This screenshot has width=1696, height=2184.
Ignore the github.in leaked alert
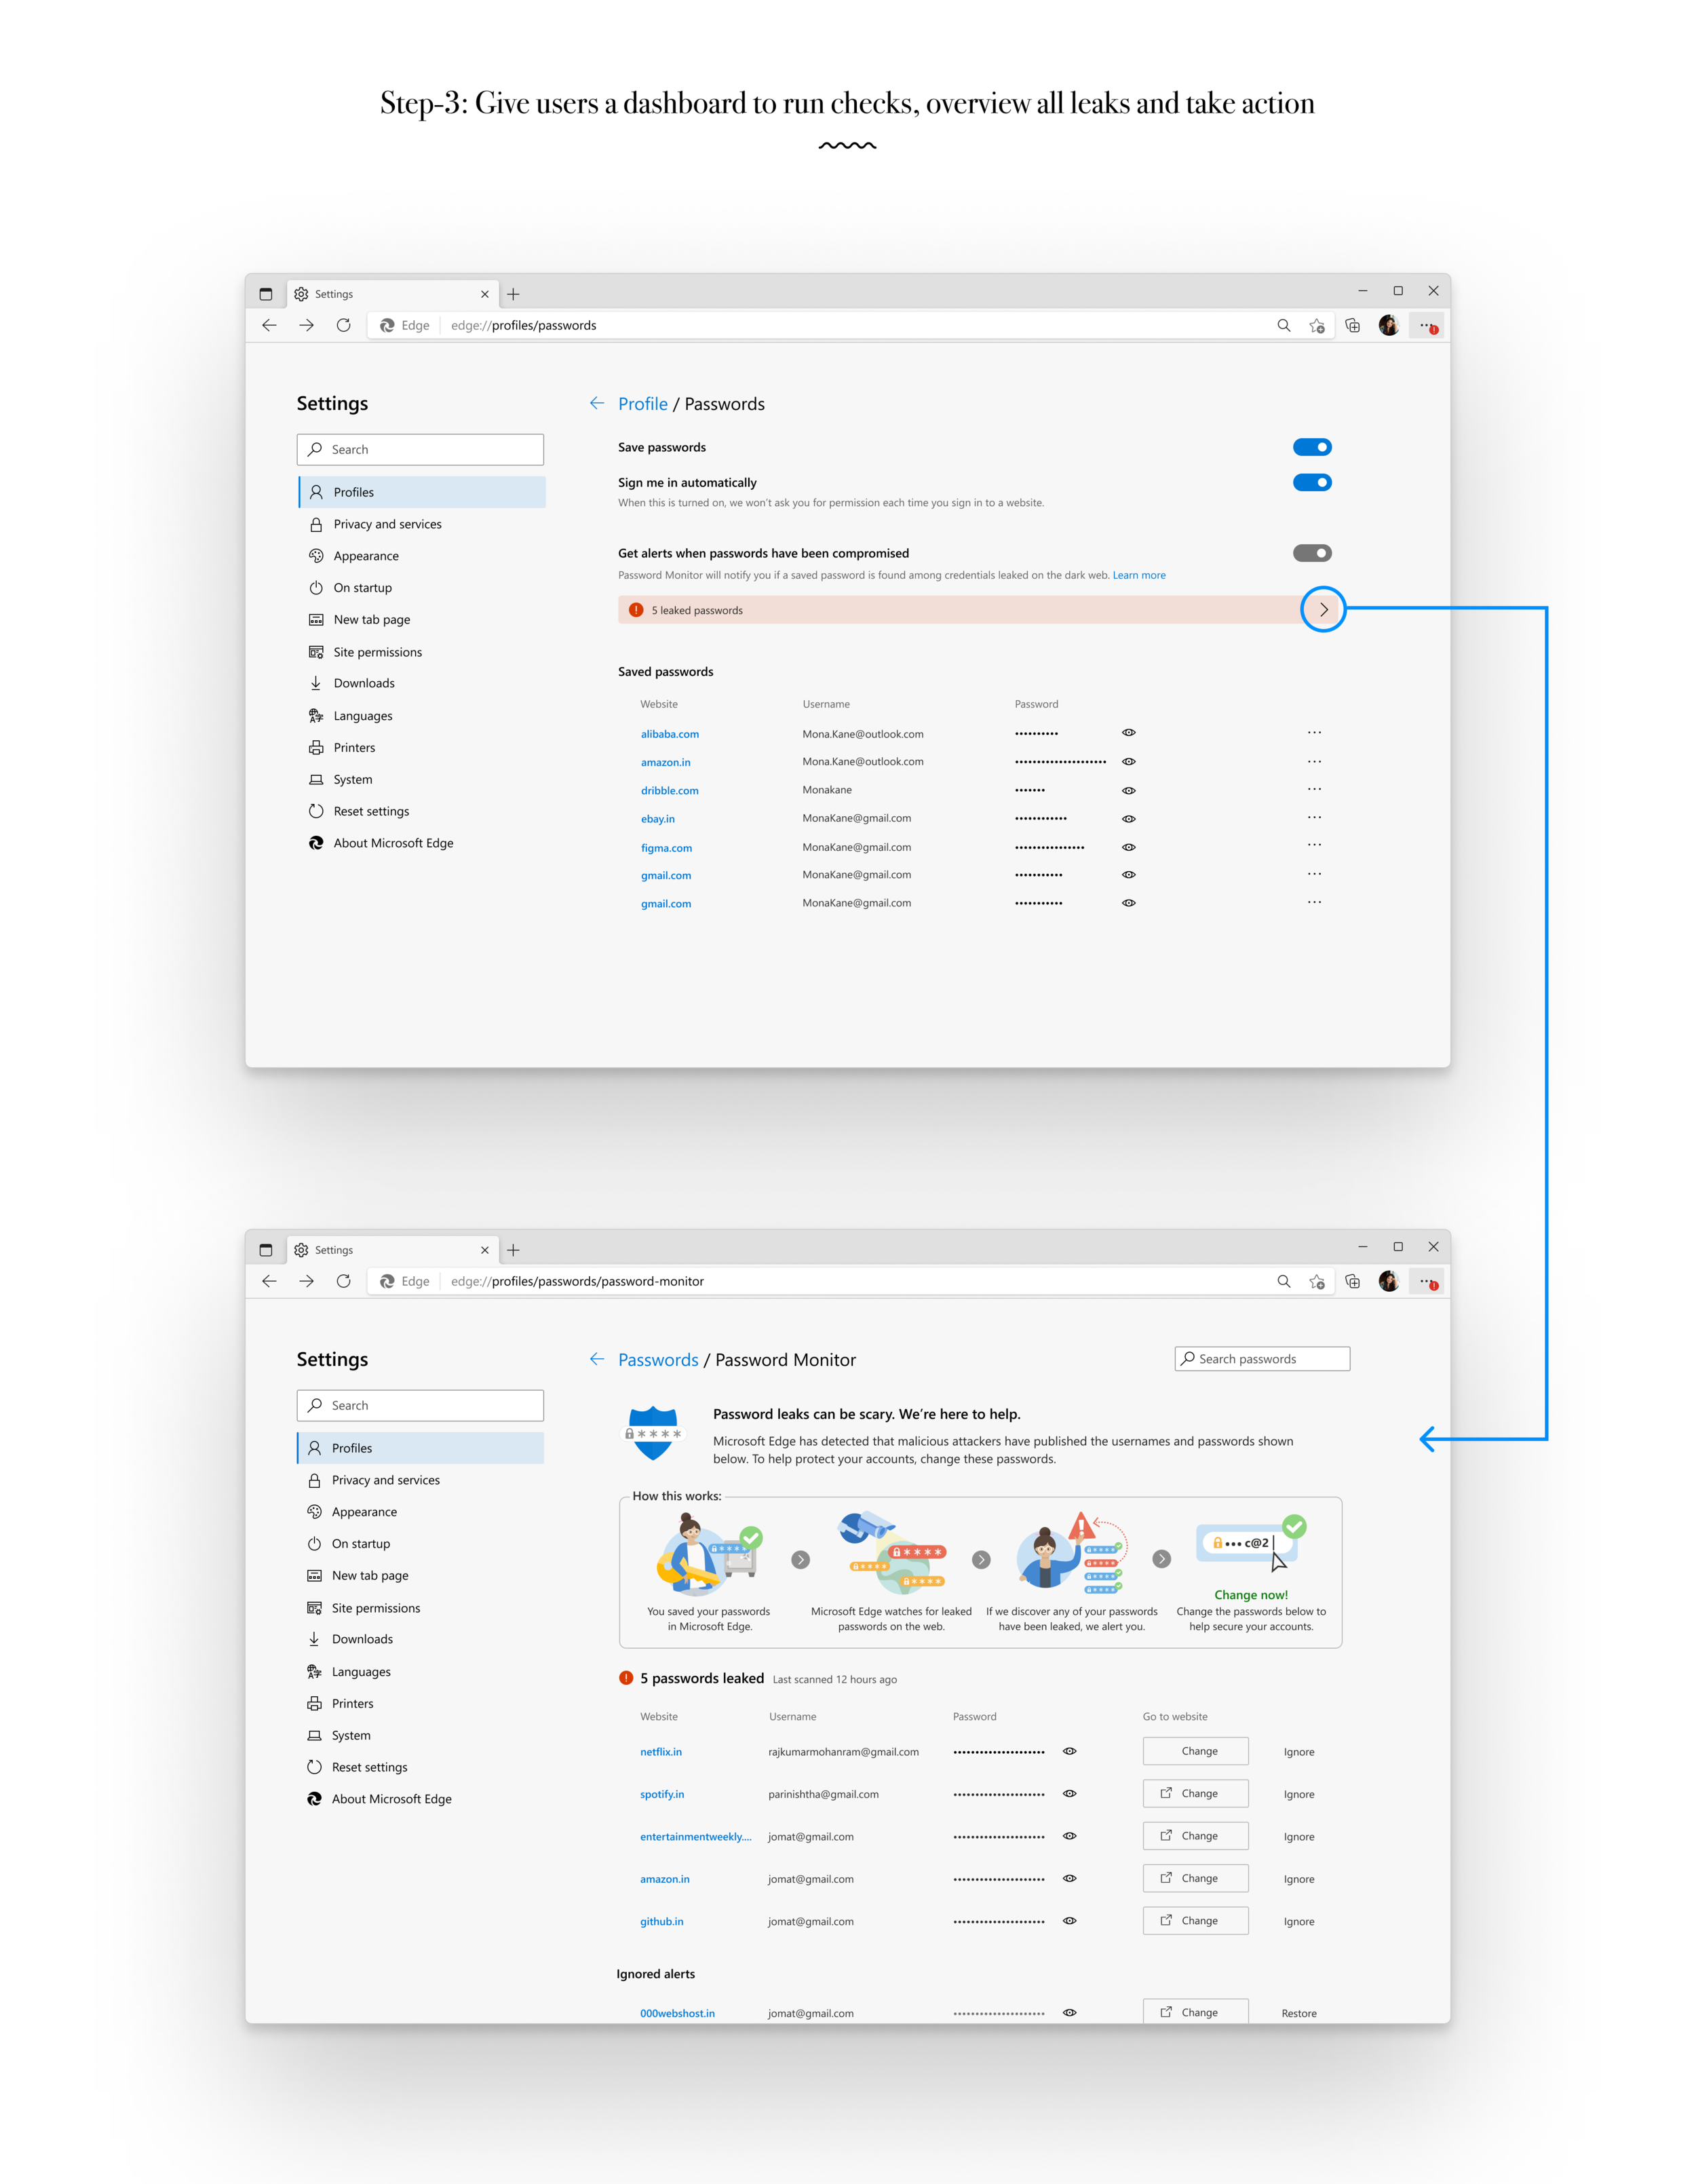point(1299,1921)
